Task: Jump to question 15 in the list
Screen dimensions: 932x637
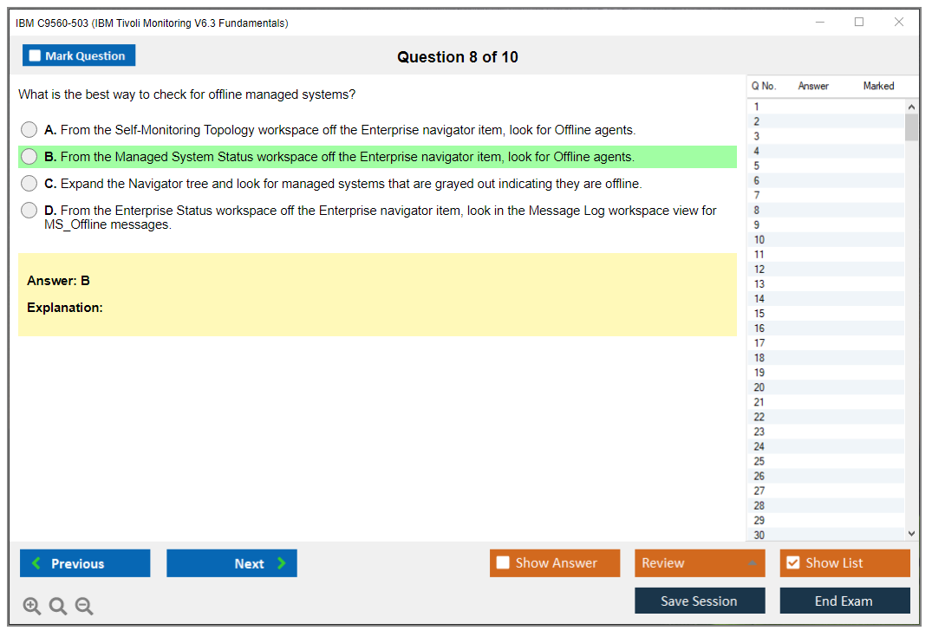Action: (759, 314)
